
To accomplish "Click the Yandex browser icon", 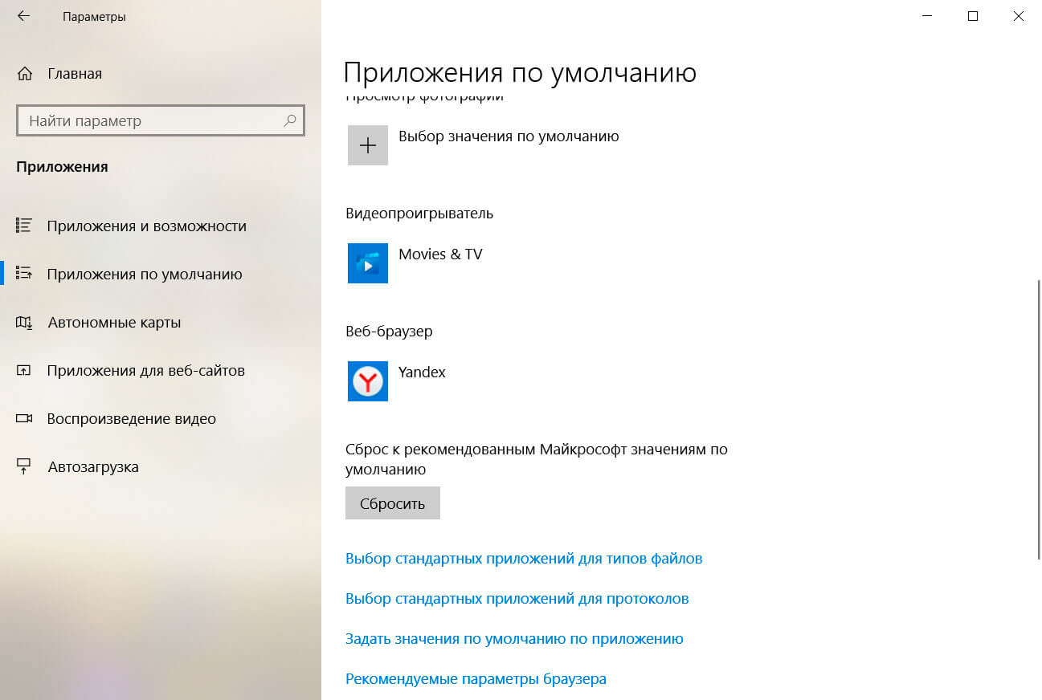I will 368,381.
